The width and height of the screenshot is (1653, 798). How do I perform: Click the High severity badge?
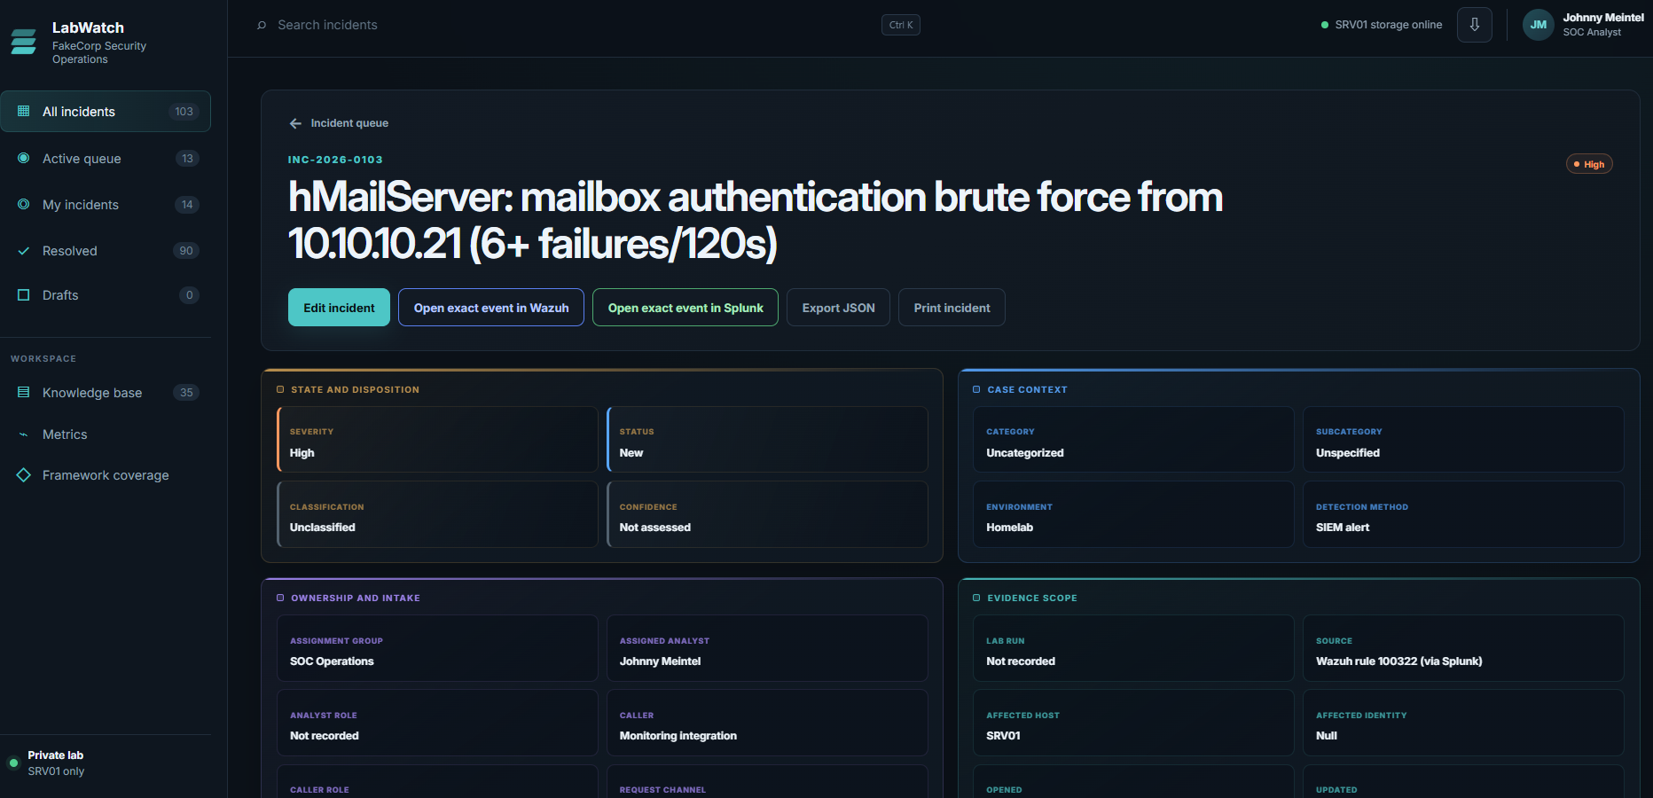click(x=1589, y=164)
